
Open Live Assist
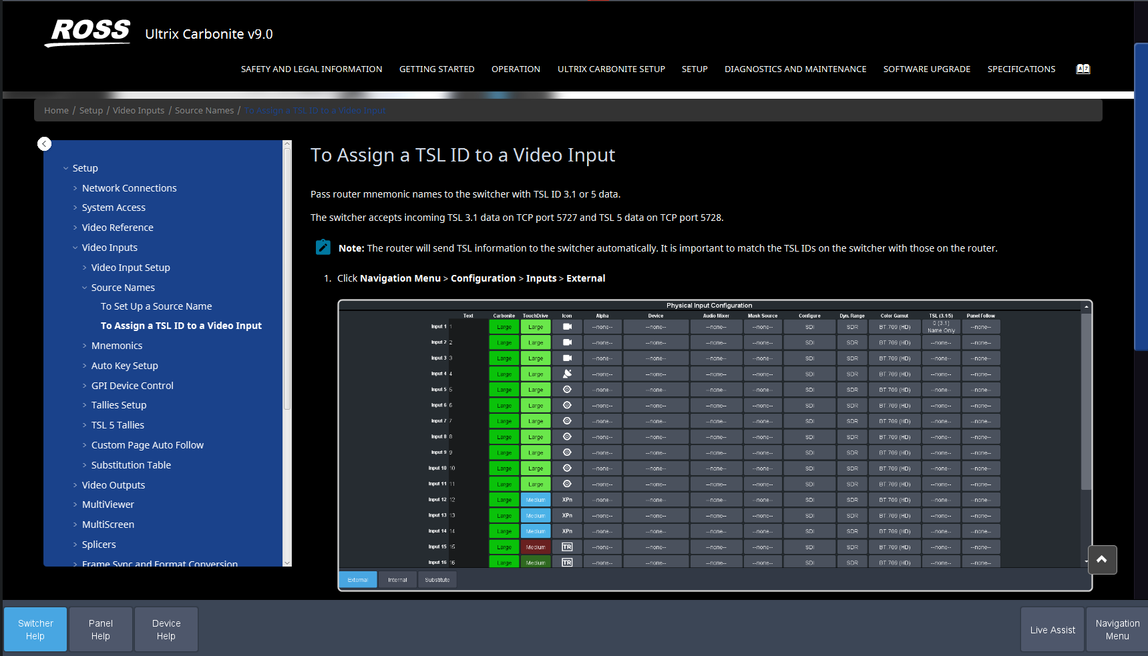pos(1053,629)
